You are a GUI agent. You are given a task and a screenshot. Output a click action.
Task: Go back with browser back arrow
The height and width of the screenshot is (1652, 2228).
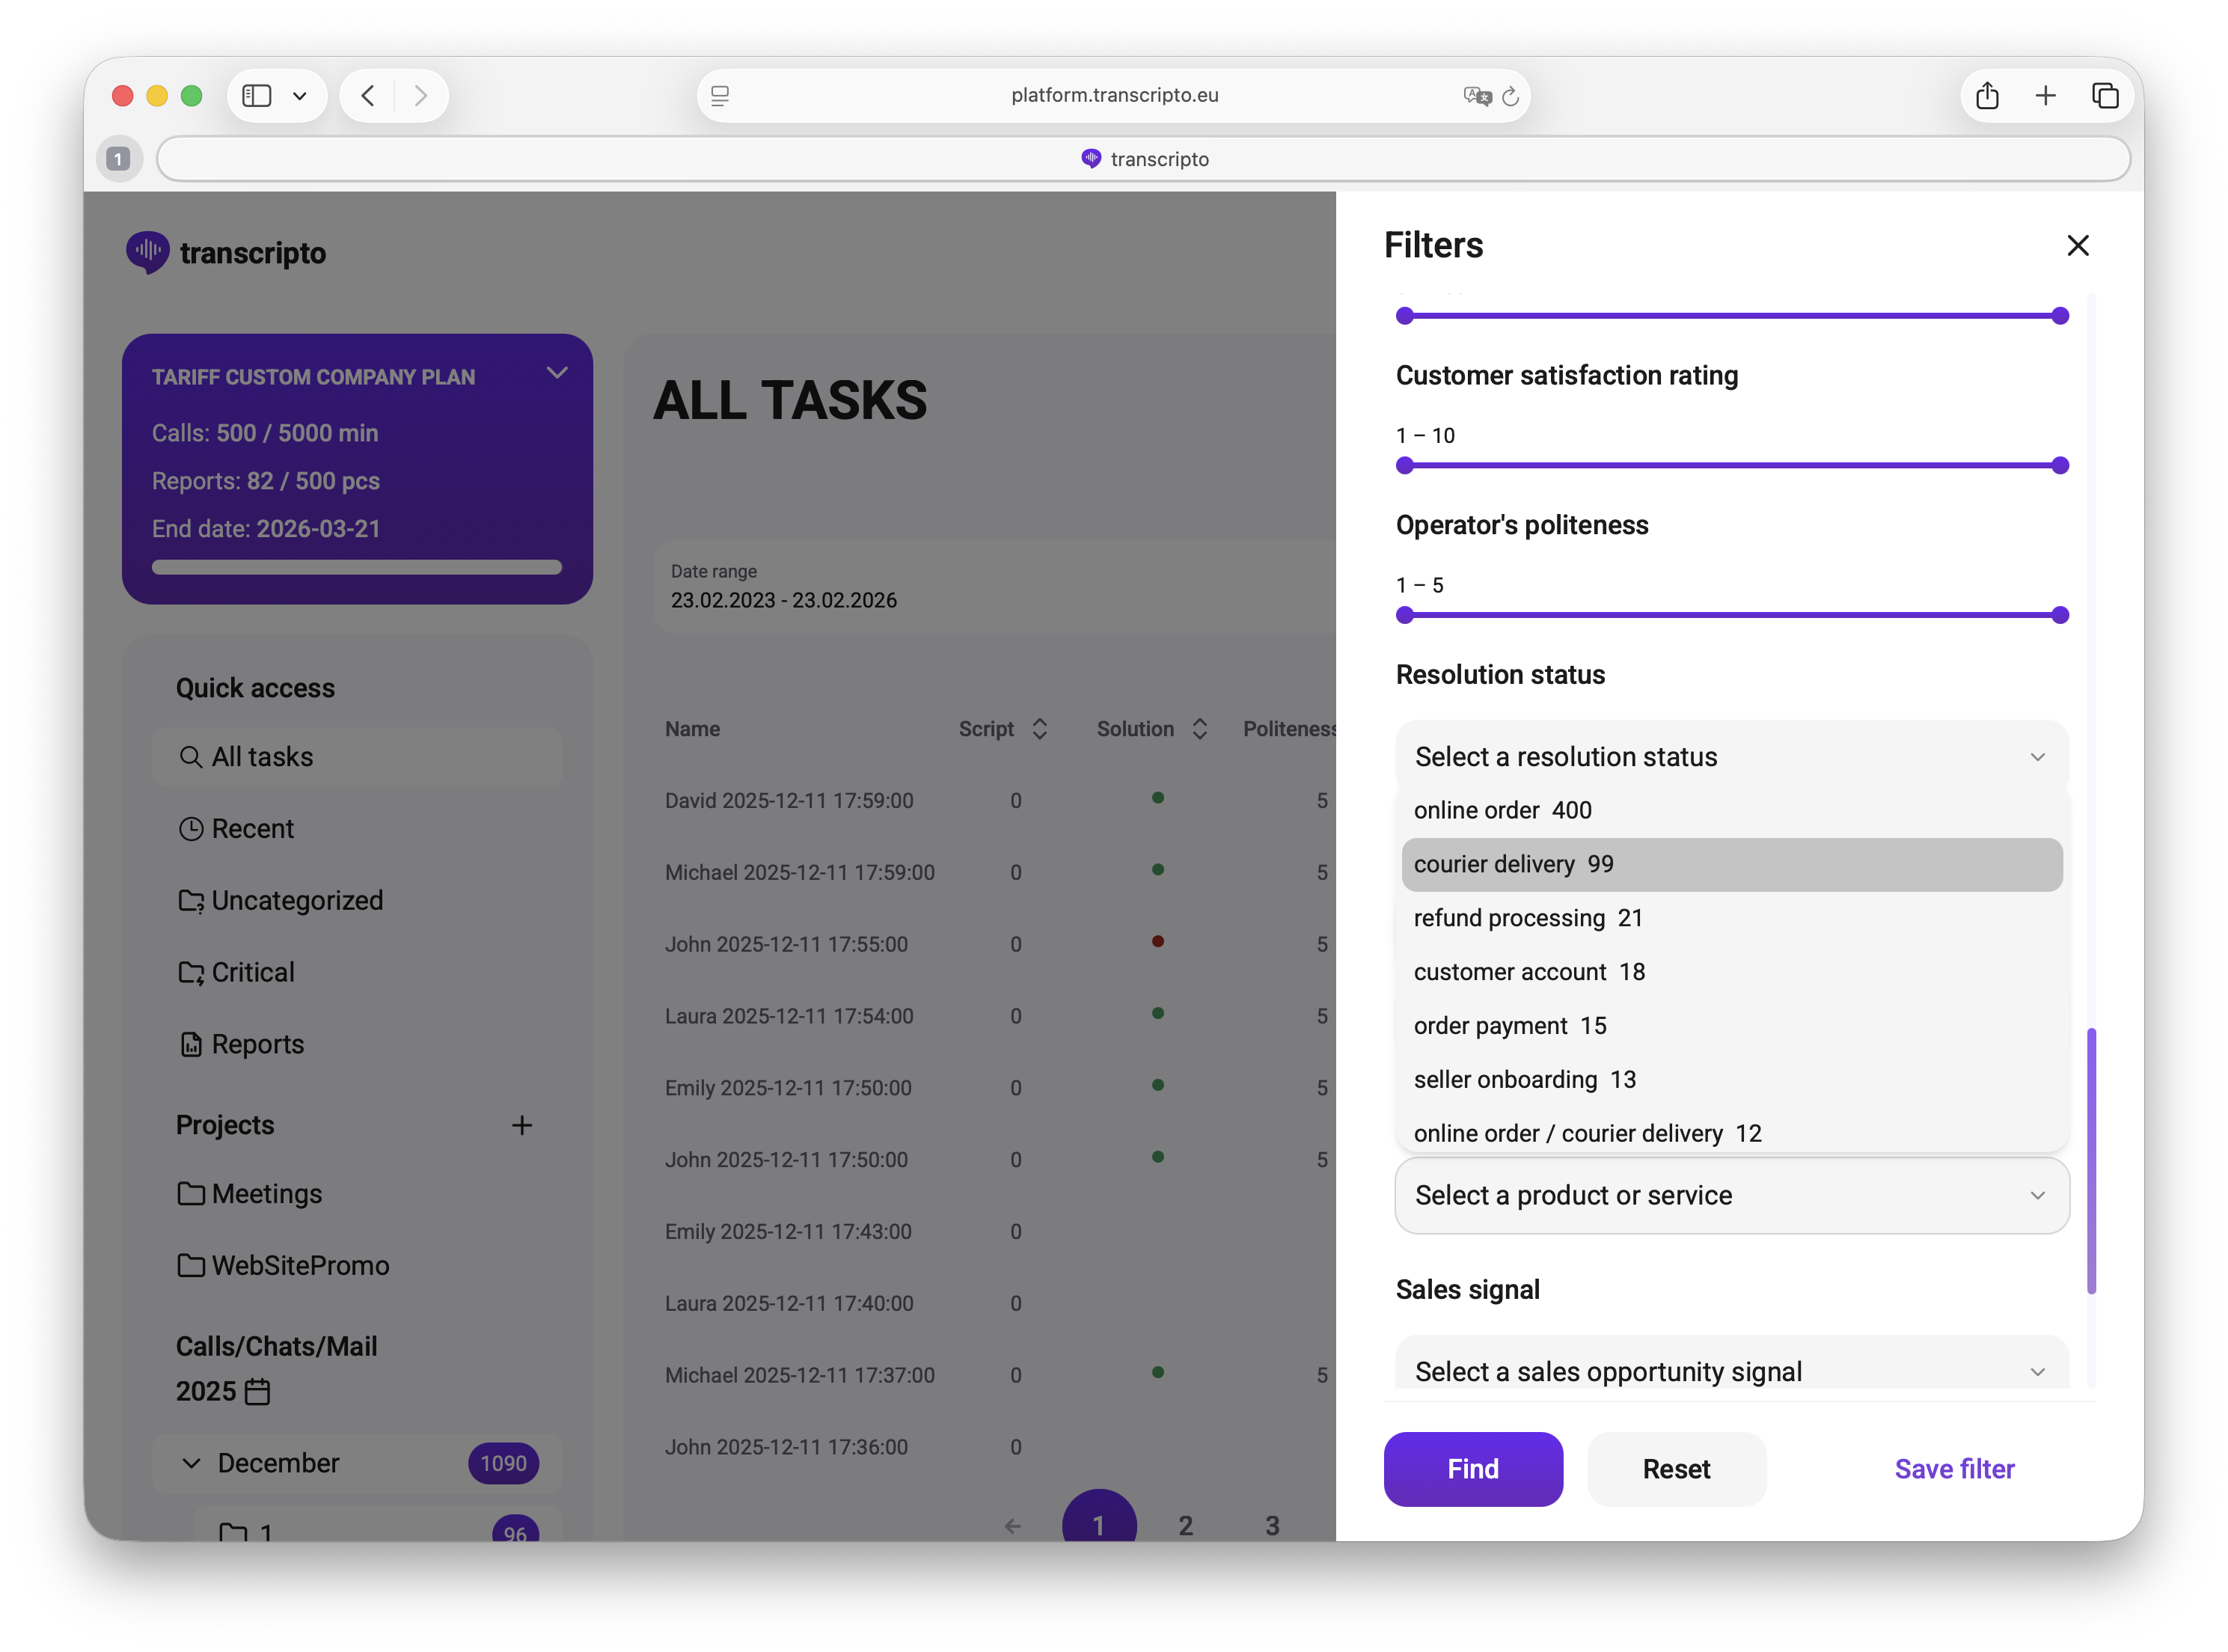[368, 96]
